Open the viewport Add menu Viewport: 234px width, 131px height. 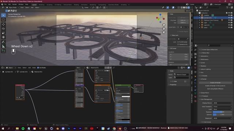coord(32,7)
